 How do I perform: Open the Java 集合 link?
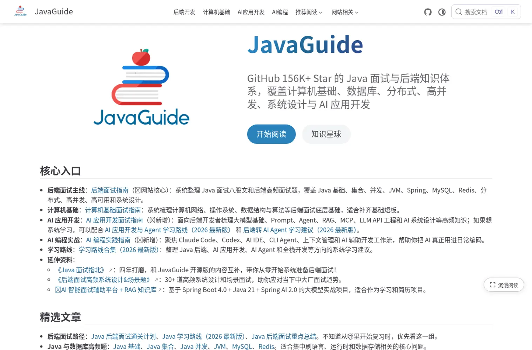(160, 347)
